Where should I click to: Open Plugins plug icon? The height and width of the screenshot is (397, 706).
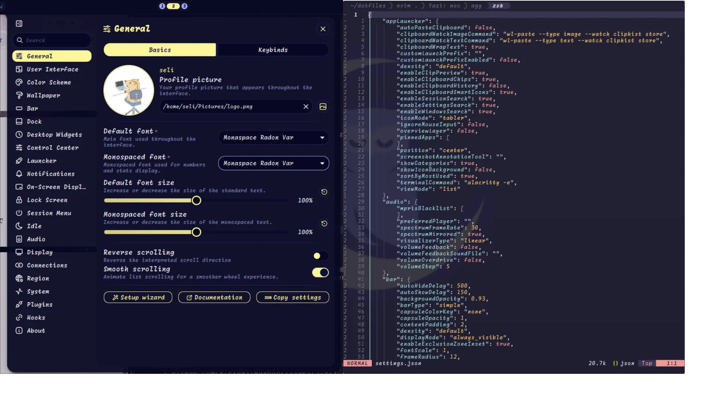tap(19, 304)
